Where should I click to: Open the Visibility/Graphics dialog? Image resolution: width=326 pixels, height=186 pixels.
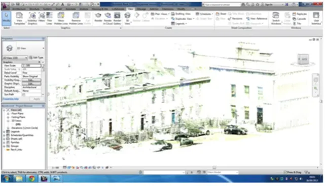coord(32,18)
